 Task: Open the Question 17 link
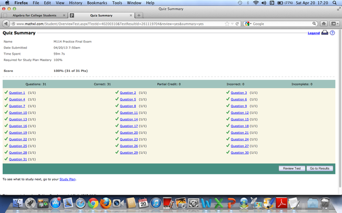coord(129,126)
